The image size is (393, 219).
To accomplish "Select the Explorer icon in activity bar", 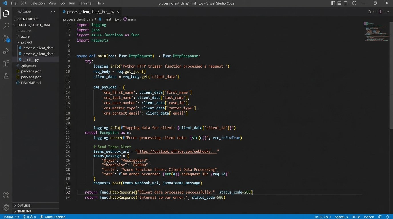I will coord(6,13).
